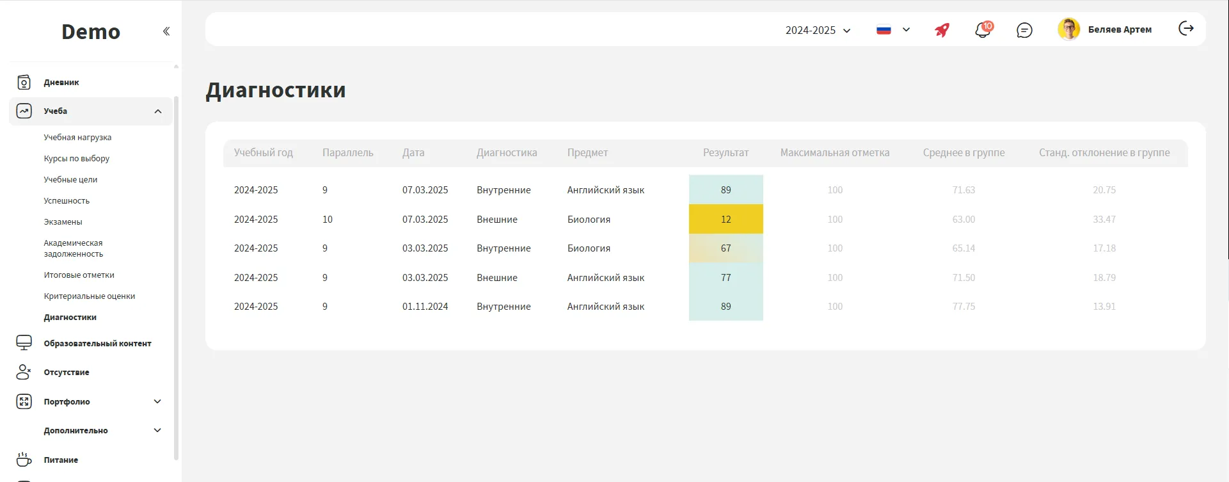Screen dimensions: 1229x482
Task: Click the Образовательный контент monitor icon
Action: 24,343
